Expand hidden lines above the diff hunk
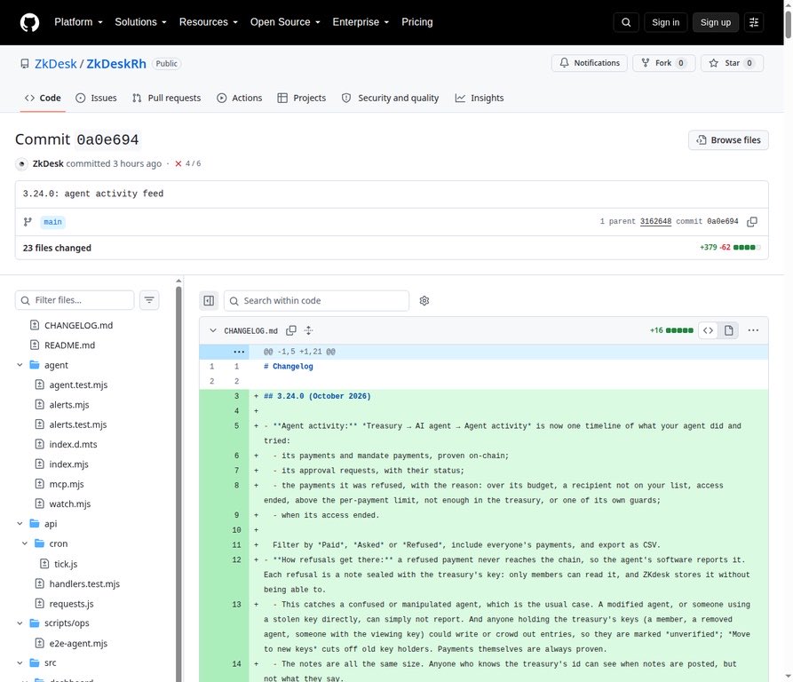The image size is (793, 682). pos(239,352)
